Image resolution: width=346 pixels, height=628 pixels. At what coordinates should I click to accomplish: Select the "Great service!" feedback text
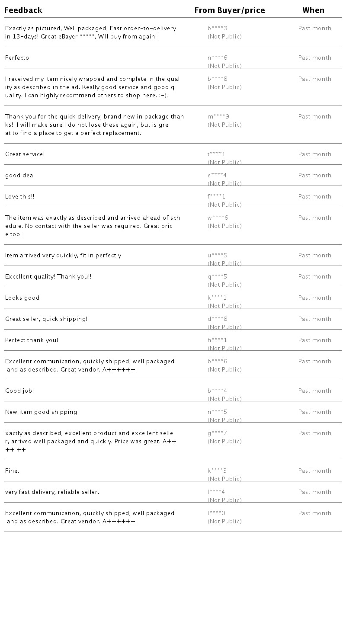point(25,154)
